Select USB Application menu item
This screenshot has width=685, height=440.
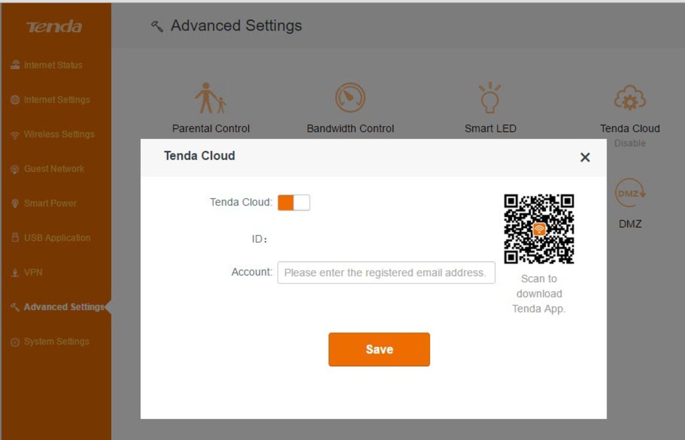click(57, 238)
